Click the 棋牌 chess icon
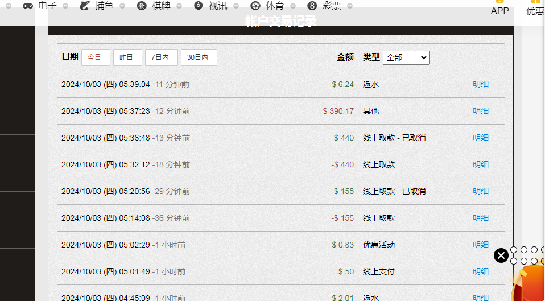This screenshot has width=545, height=301. coord(142,6)
